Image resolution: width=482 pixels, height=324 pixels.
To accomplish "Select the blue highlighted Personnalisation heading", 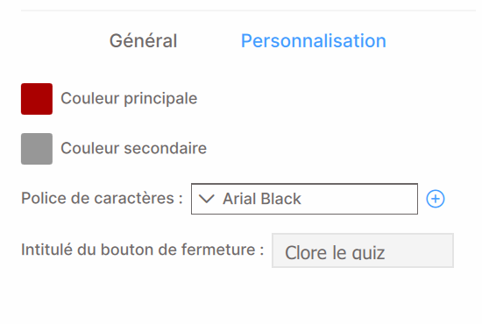I will pyautogui.click(x=314, y=40).
